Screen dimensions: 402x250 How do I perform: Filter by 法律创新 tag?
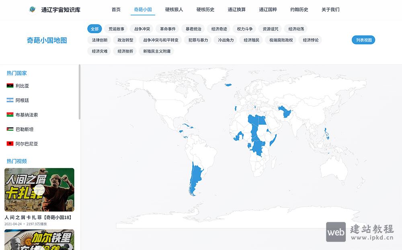click(x=99, y=40)
